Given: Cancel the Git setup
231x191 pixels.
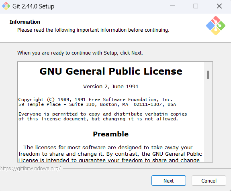Looking at the screenshot, I should (x=209, y=181).
